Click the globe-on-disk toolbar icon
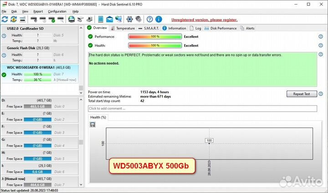 tap(72, 19)
